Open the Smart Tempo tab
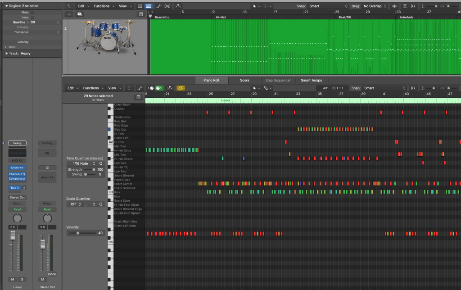Image resolution: width=461 pixels, height=290 pixels. pyautogui.click(x=311, y=80)
